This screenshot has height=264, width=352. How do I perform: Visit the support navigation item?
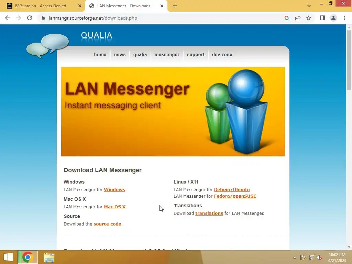click(196, 55)
